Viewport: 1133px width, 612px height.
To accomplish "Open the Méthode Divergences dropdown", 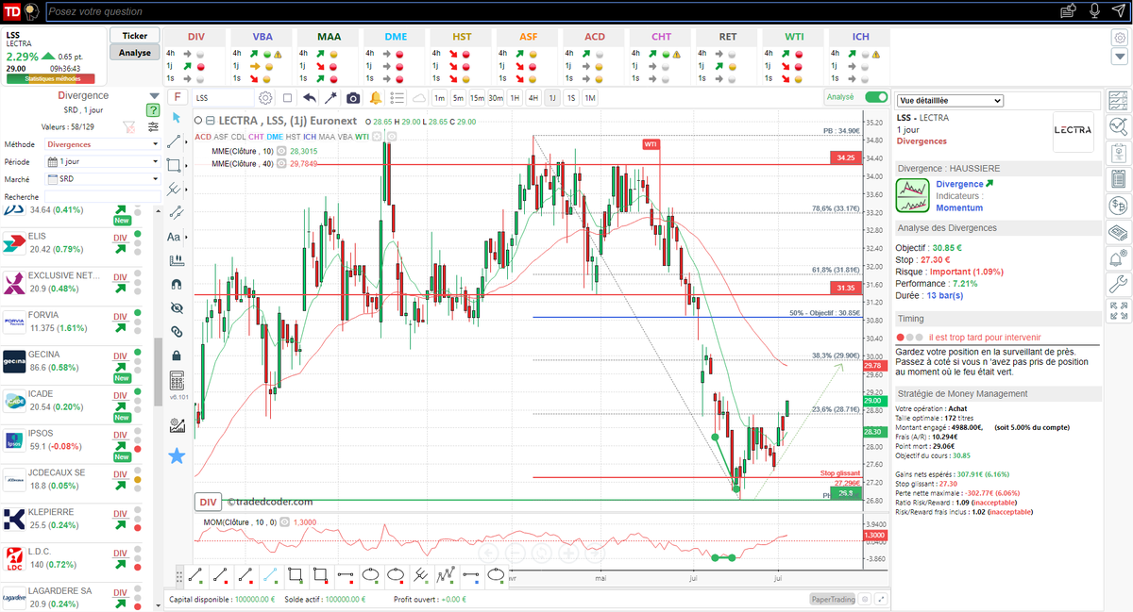I will click(102, 144).
